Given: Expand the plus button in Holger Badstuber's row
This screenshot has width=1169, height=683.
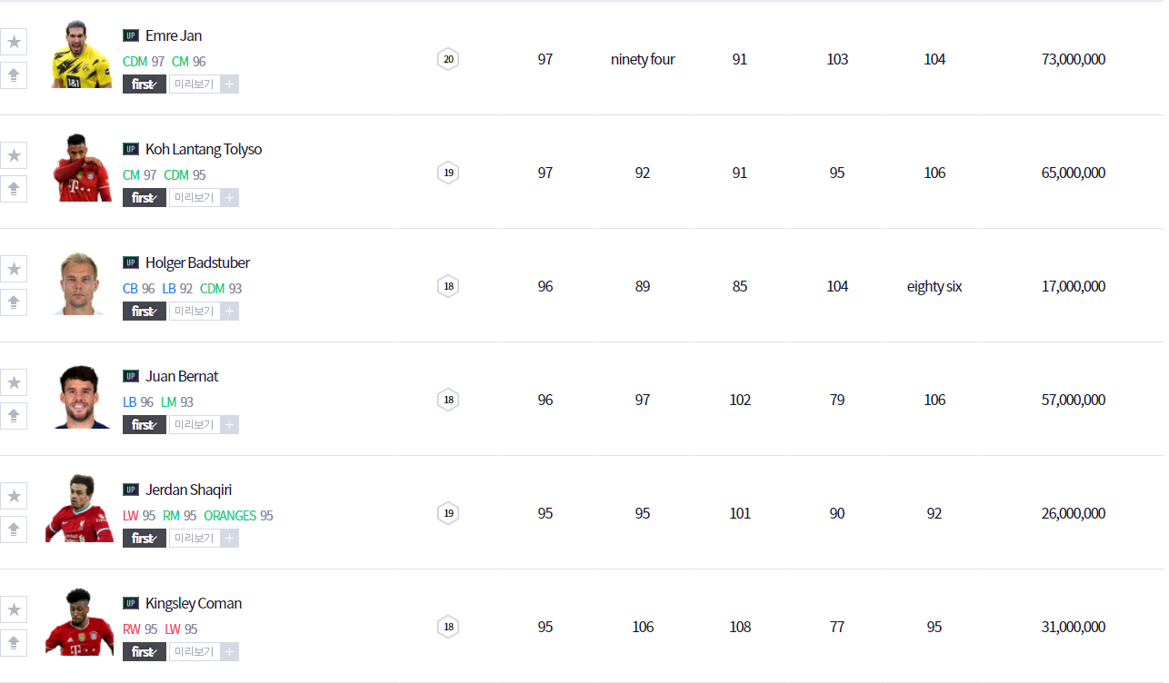Looking at the screenshot, I should tap(230, 312).
